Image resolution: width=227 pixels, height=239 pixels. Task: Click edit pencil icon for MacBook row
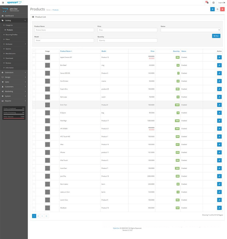[x=219, y=208]
